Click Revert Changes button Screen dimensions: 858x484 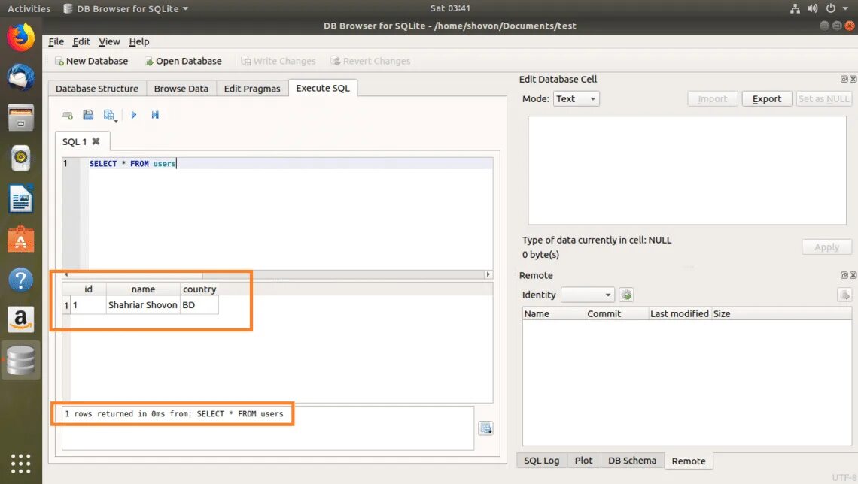pos(370,61)
